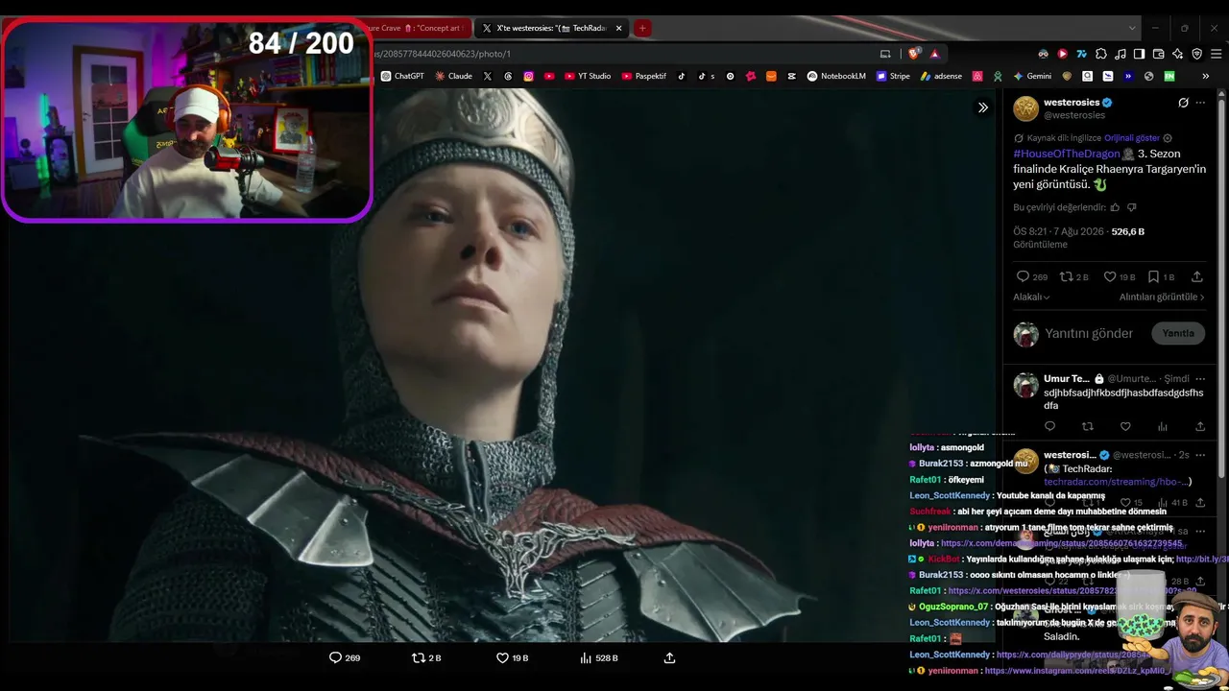This screenshot has height=691, width=1229.
Task: Open the ChatGPT bookmark
Action: [402, 76]
